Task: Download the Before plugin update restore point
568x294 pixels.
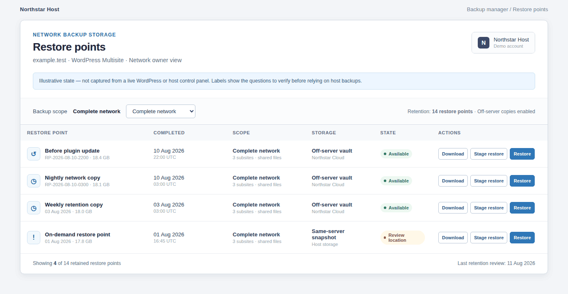Action: (x=453, y=154)
